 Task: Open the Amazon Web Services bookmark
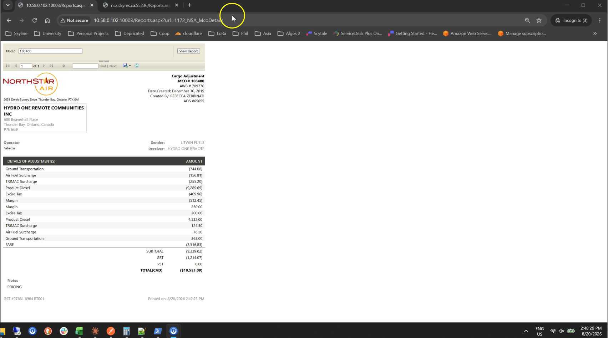467,34
